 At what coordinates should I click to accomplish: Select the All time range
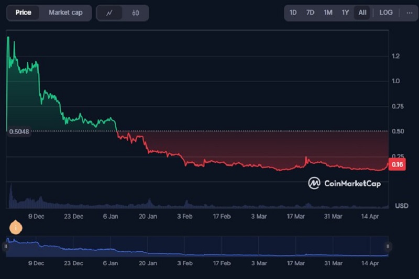pyautogui.click(x=362, y=13)
